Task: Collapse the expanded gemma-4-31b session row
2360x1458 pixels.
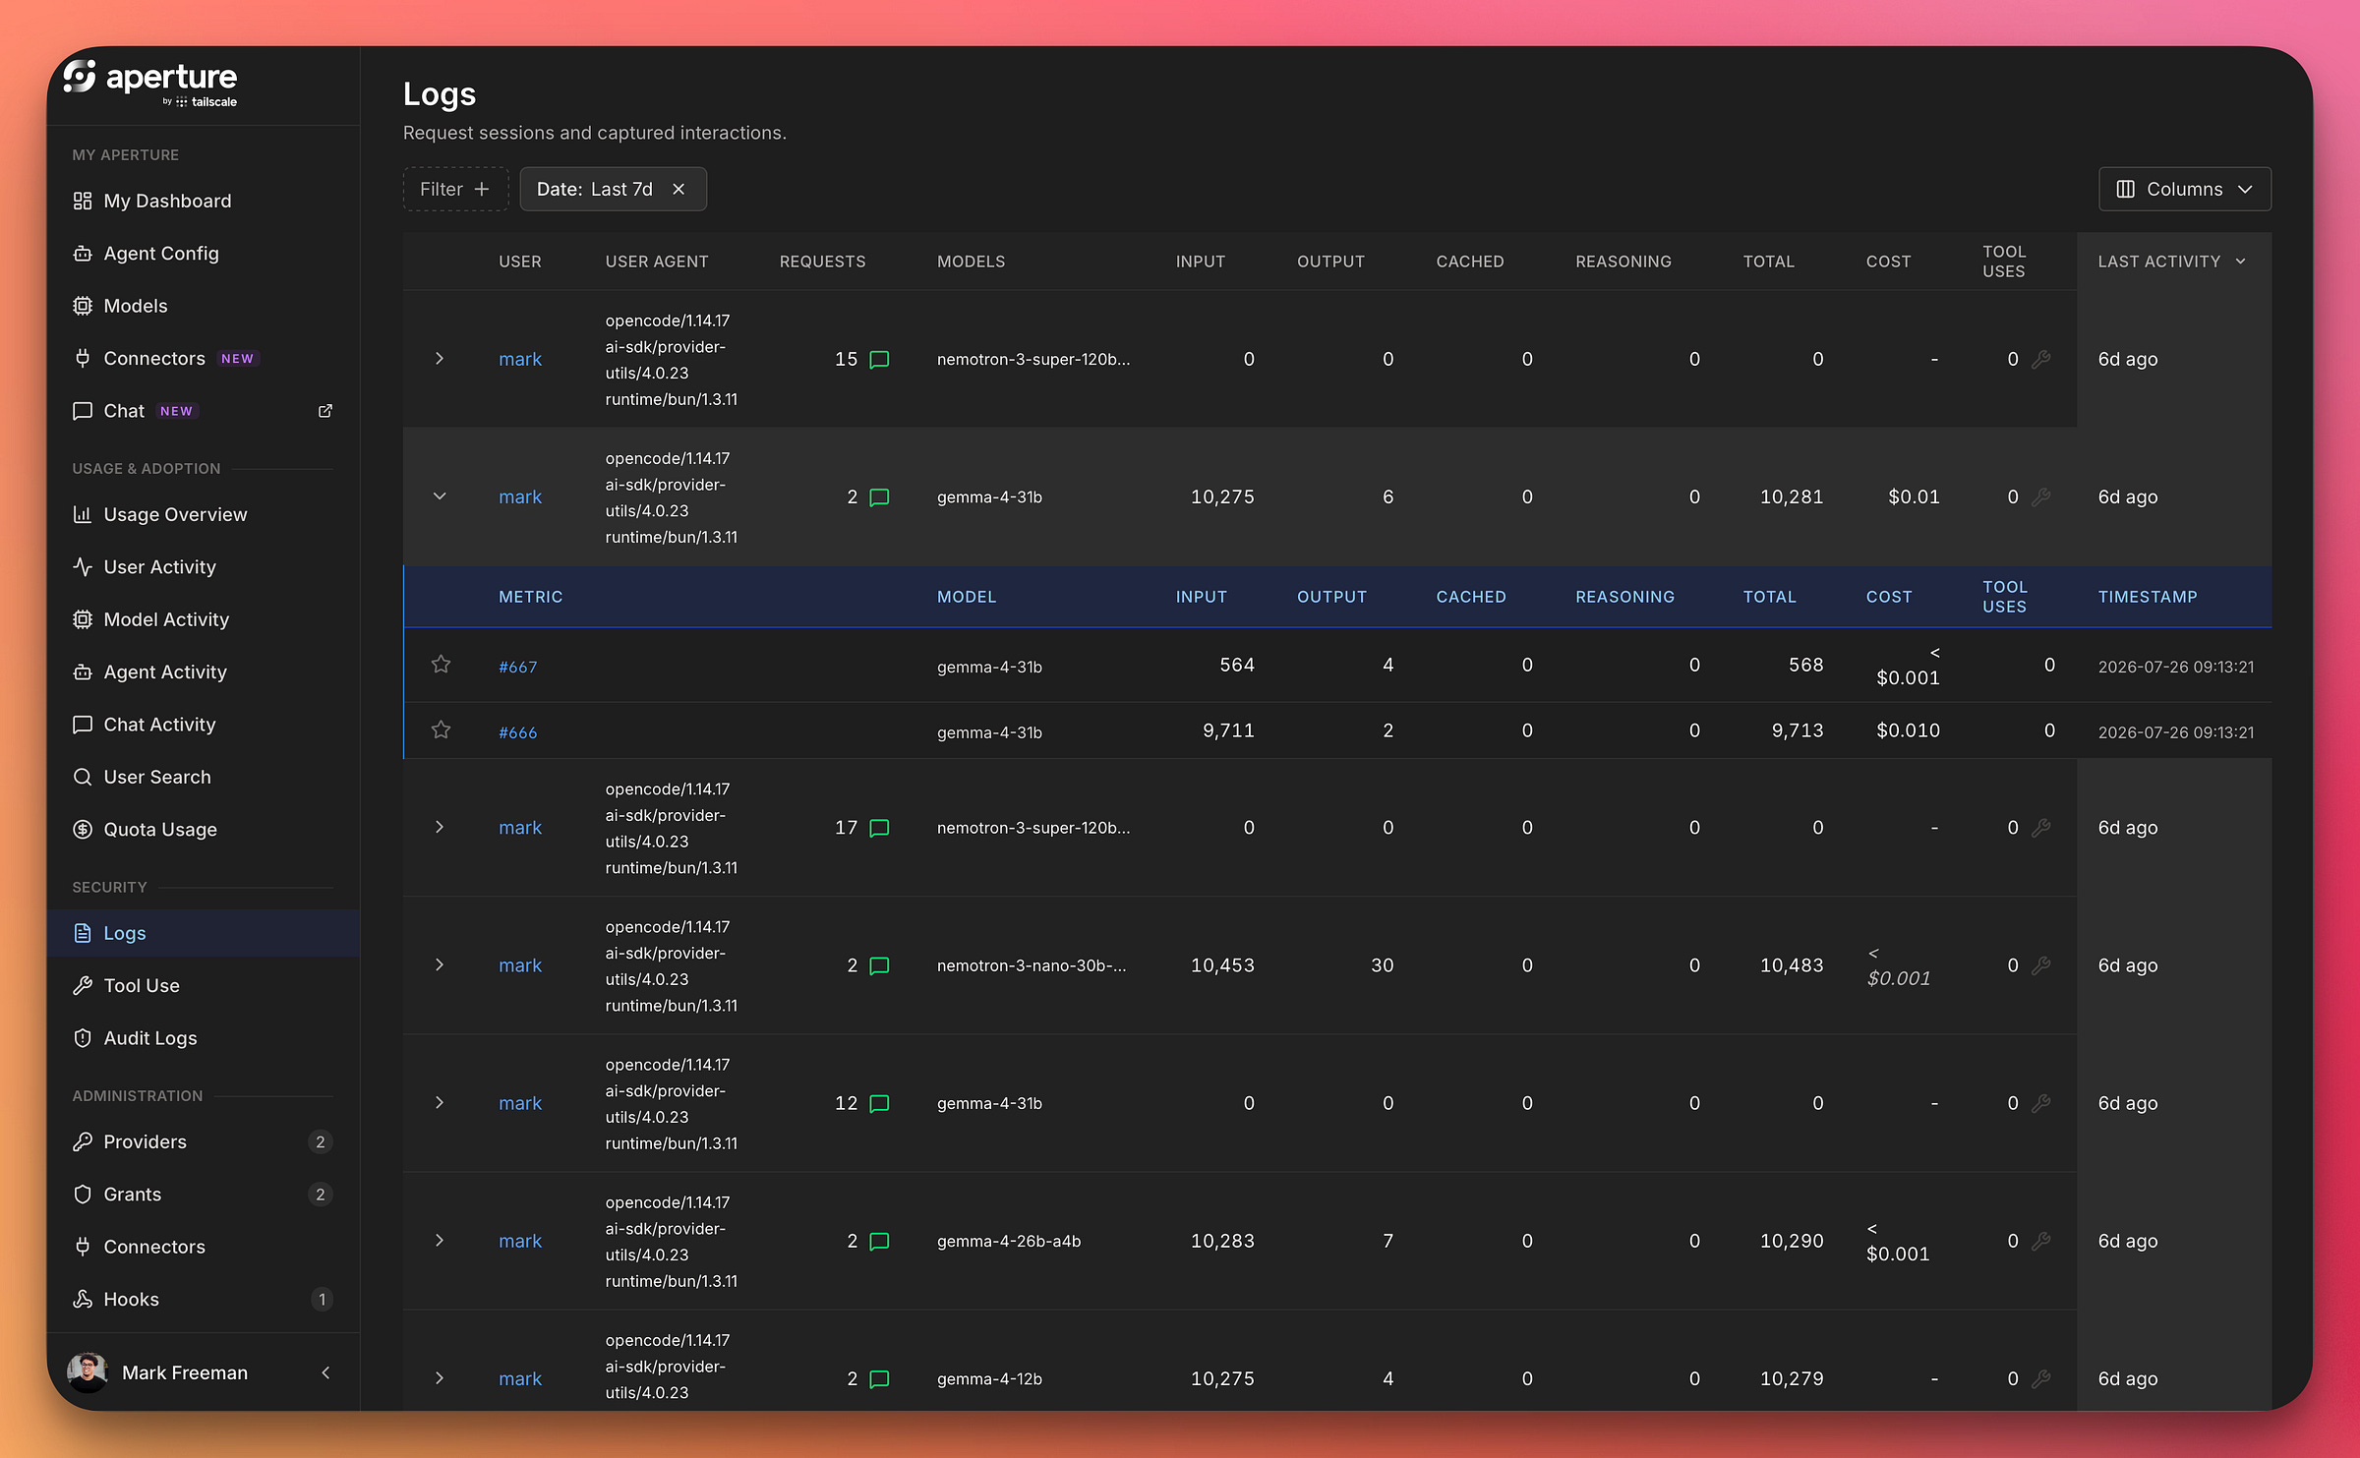Action: [x=440, y=496]
